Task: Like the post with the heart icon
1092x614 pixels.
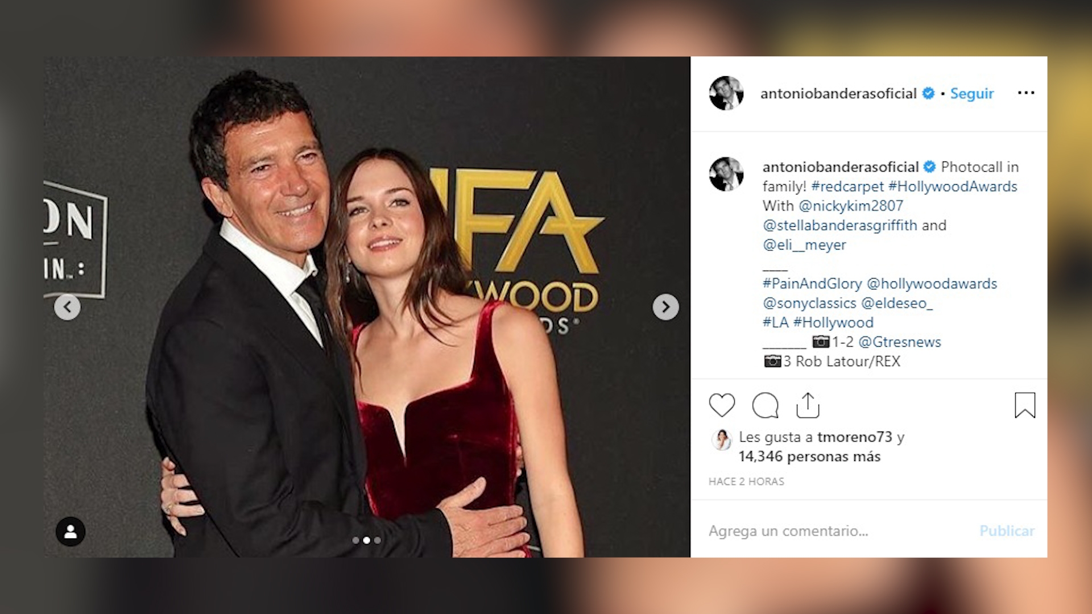Action: (x=722, y=405)
